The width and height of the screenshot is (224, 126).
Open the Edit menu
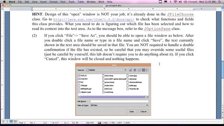27,2
